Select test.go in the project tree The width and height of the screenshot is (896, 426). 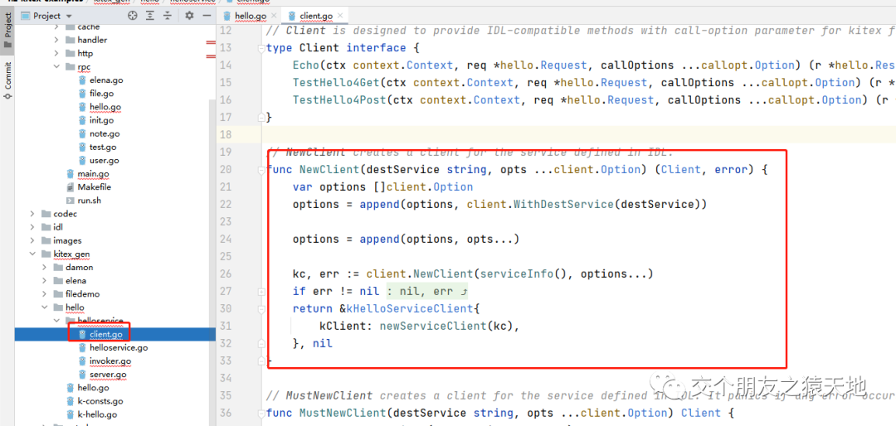point(103,147)
